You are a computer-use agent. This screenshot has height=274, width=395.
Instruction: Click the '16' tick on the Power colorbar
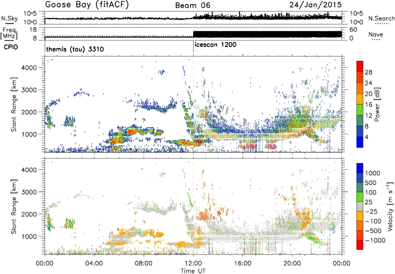point(368,105)
